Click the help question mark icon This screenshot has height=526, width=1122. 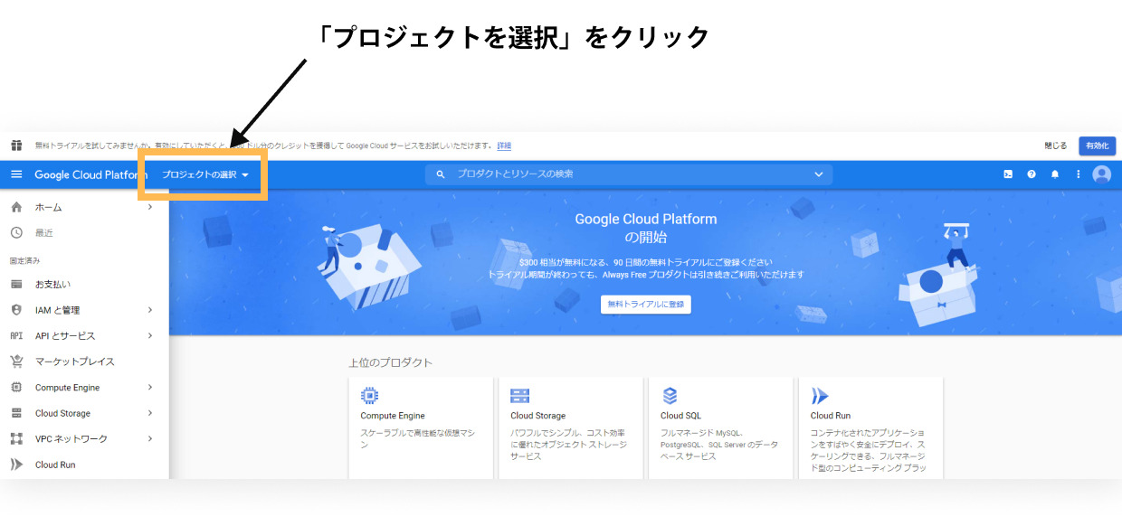(x=1032, y=174)
